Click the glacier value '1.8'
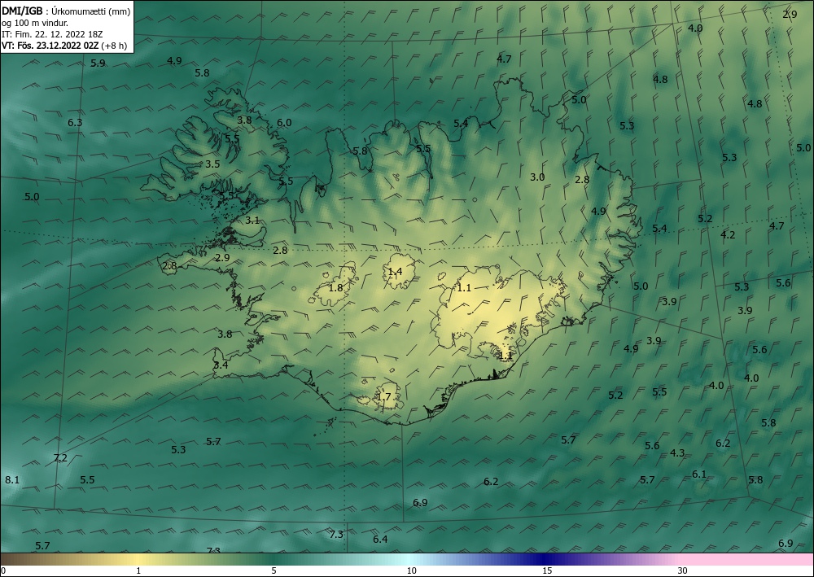The width and height of the screenshot is (814, 577). pyautogui.click(x=336, y=287)
